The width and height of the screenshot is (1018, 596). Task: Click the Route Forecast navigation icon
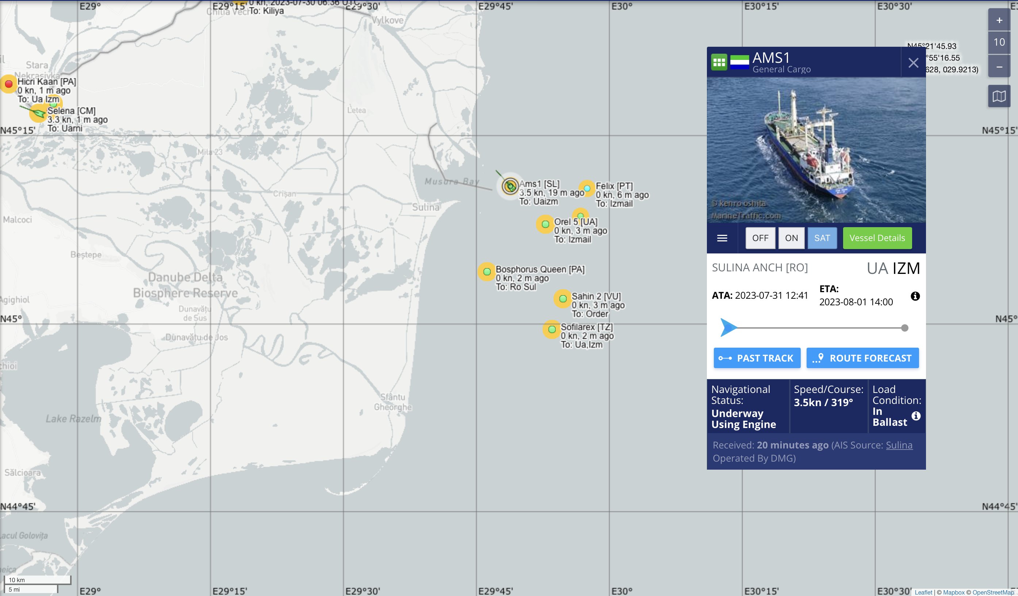click(x=819, y=358)
